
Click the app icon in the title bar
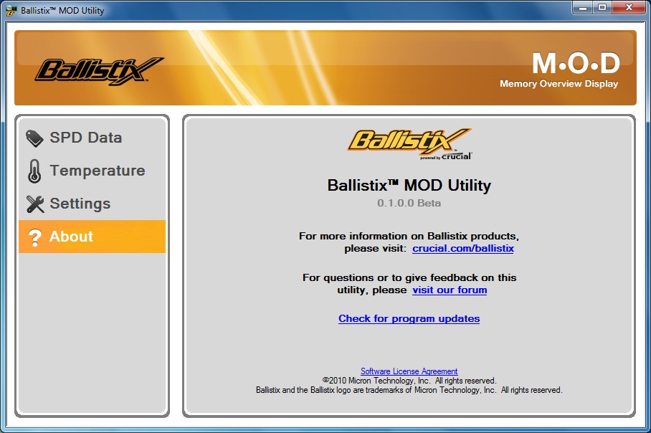(x=11, y=10)
